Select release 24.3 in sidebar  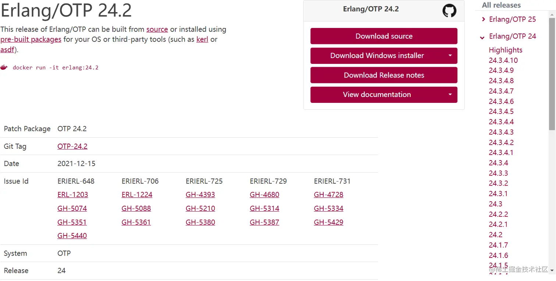tap(495, 204)
